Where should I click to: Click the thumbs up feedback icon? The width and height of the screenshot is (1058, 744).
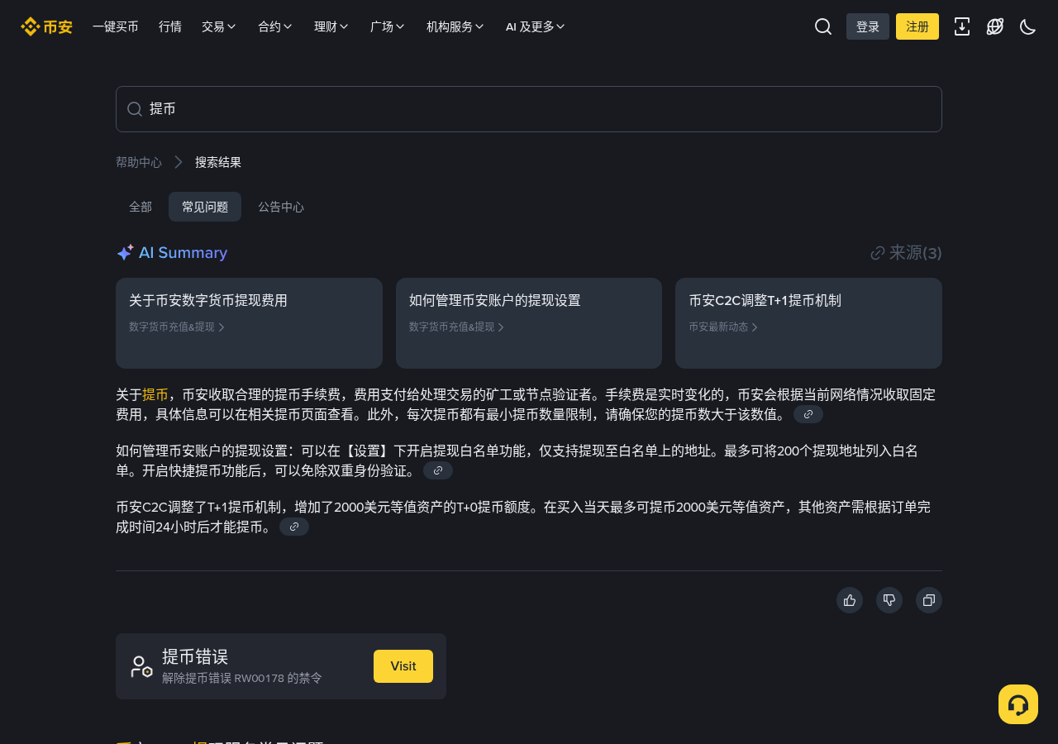(850, 600)
